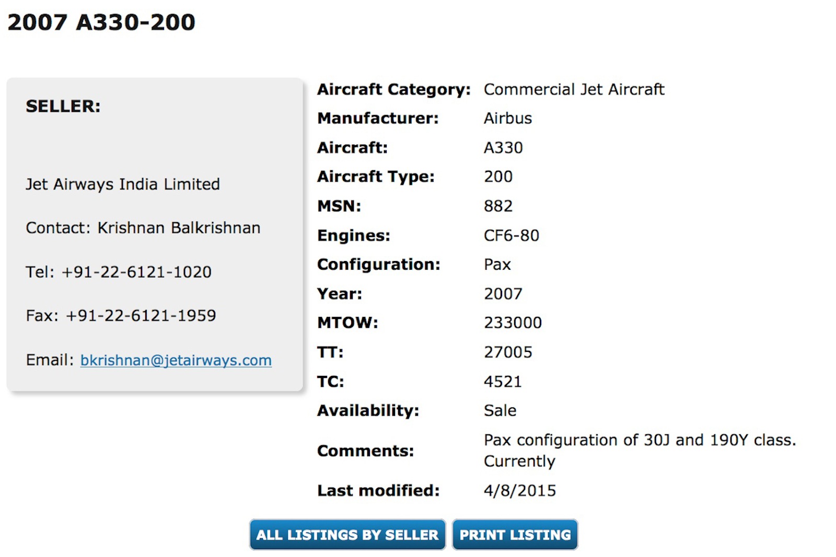Click the Availability value Sale
The image size is (836, 557).
(500, 411)
